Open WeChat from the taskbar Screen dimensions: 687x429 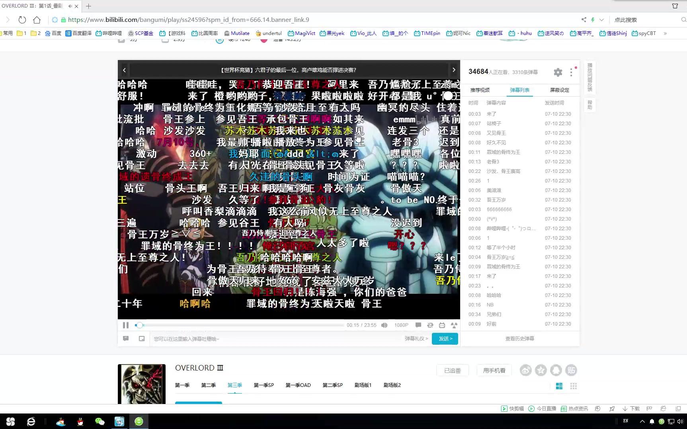100,421
